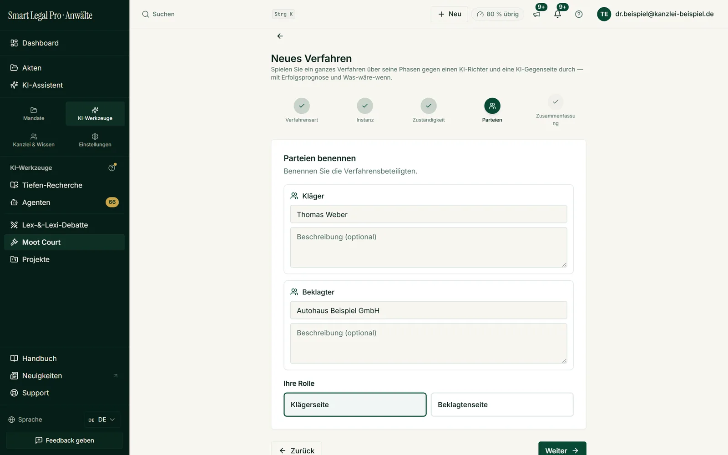Screen dimensions: 728x455
Task: Switch to the Mandate section tab
Action: (x=34, y=114)
